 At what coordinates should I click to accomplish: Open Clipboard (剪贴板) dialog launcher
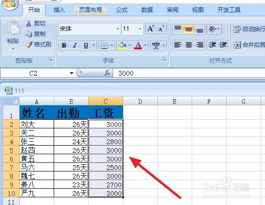coord(50,59)
